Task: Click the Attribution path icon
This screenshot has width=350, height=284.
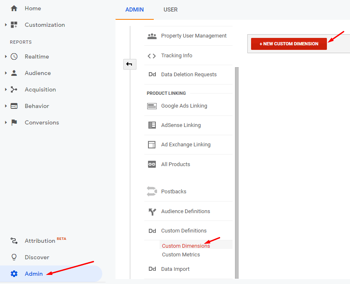Action: (14, 241)
